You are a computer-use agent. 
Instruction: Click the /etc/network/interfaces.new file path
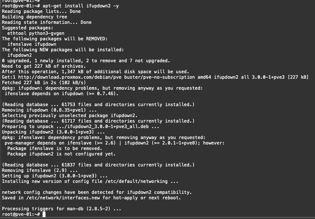63,198
